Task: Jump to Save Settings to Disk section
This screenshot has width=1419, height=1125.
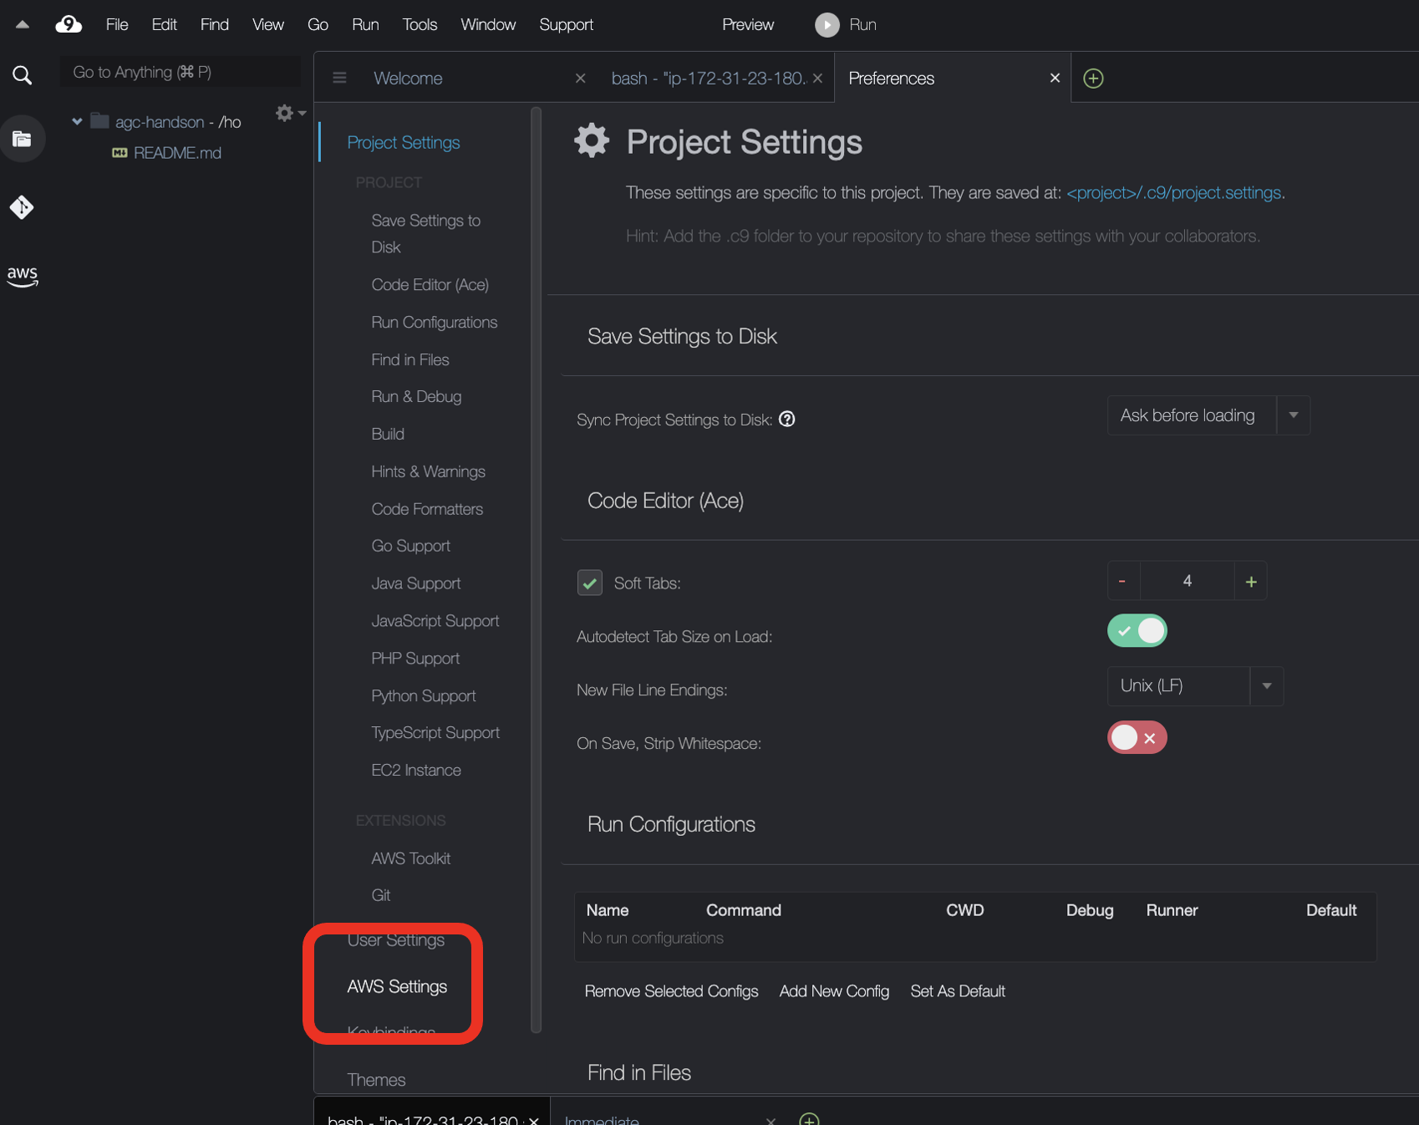Action: 425,234
